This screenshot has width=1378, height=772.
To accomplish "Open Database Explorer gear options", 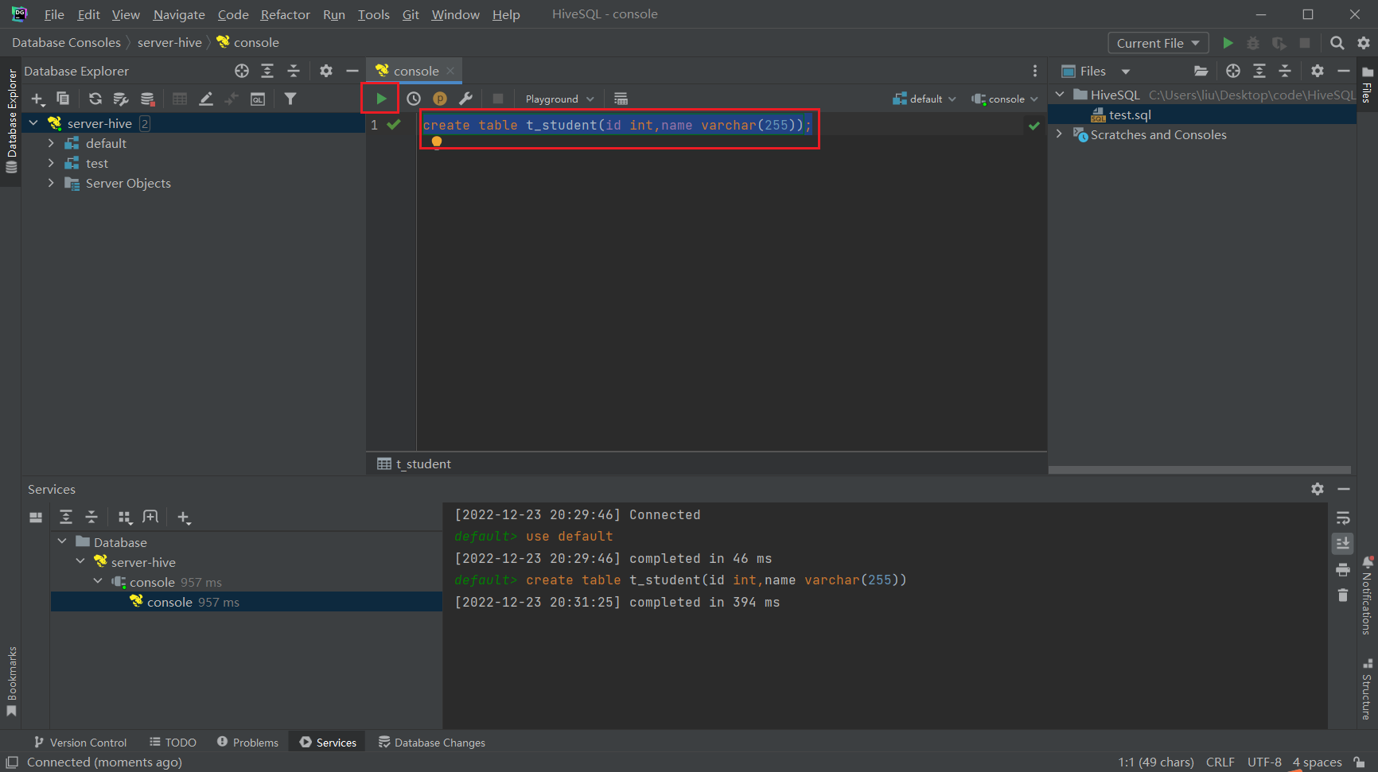I will pos(326,71).
